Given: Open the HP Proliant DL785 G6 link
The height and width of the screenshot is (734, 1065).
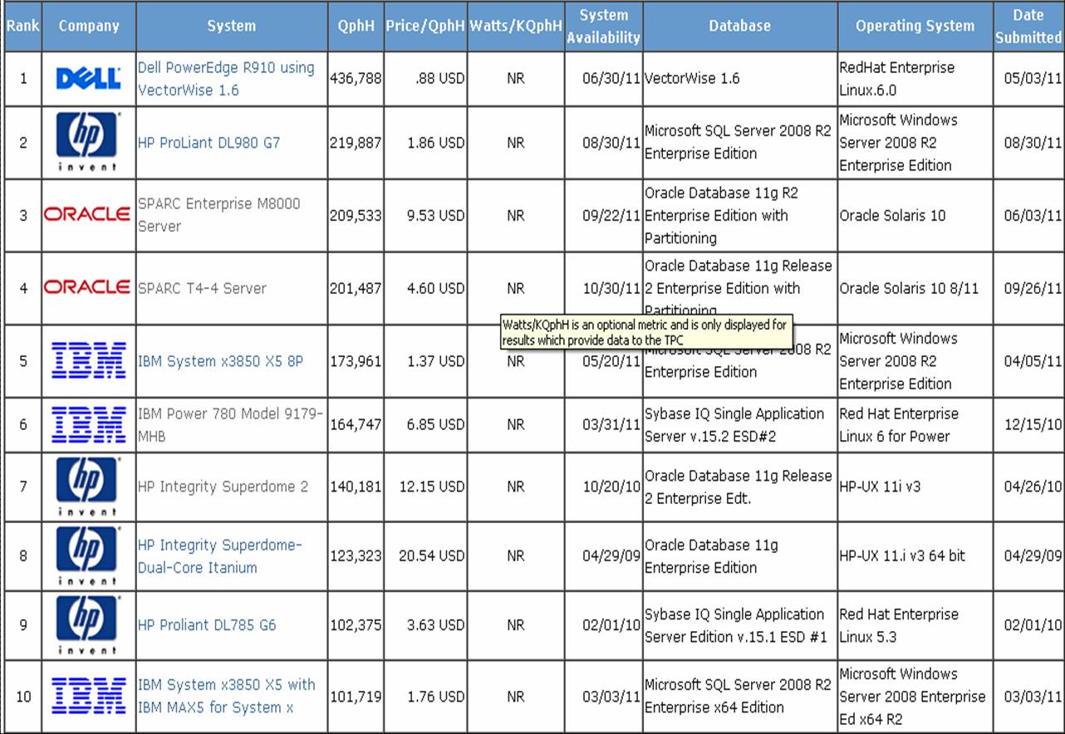Looking at the screenshot, I should click(207, 625).
